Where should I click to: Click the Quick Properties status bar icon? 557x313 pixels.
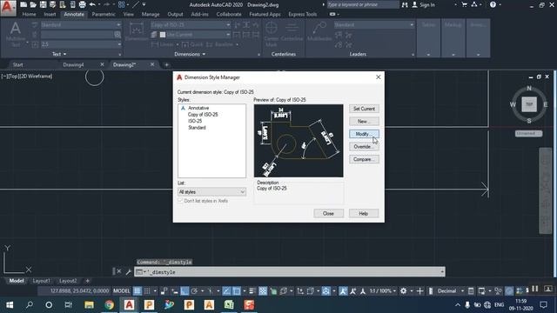(471, 291)
